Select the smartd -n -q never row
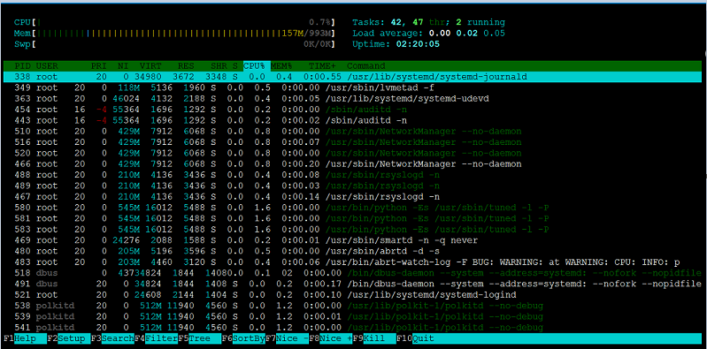This screenshot has width=707, height=349. 353,240
